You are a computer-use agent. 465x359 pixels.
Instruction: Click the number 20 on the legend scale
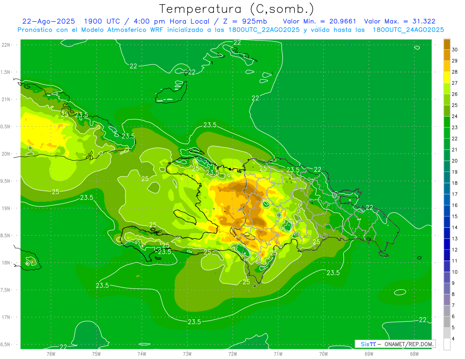tap(455, 161)
